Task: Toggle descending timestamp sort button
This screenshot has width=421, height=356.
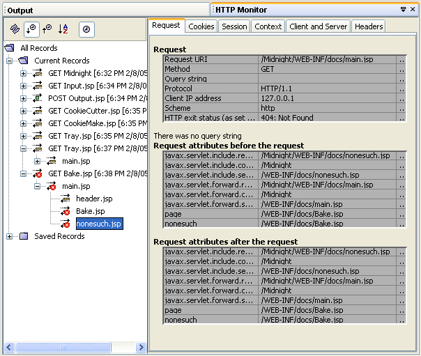Action: coord(31,29)
